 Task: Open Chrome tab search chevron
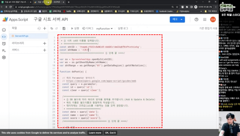(x=196, y=2)
